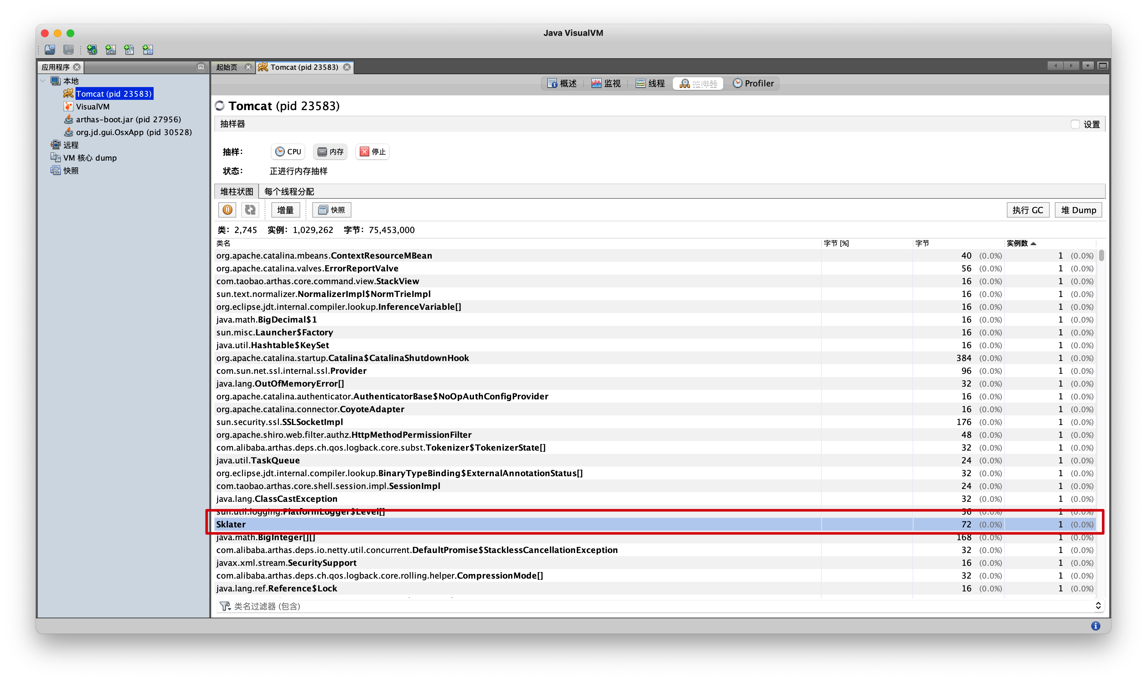This screenshot has height=681, width=1147.
Task: Enable the 设置 checkbox
Action: click(1075, 124)
